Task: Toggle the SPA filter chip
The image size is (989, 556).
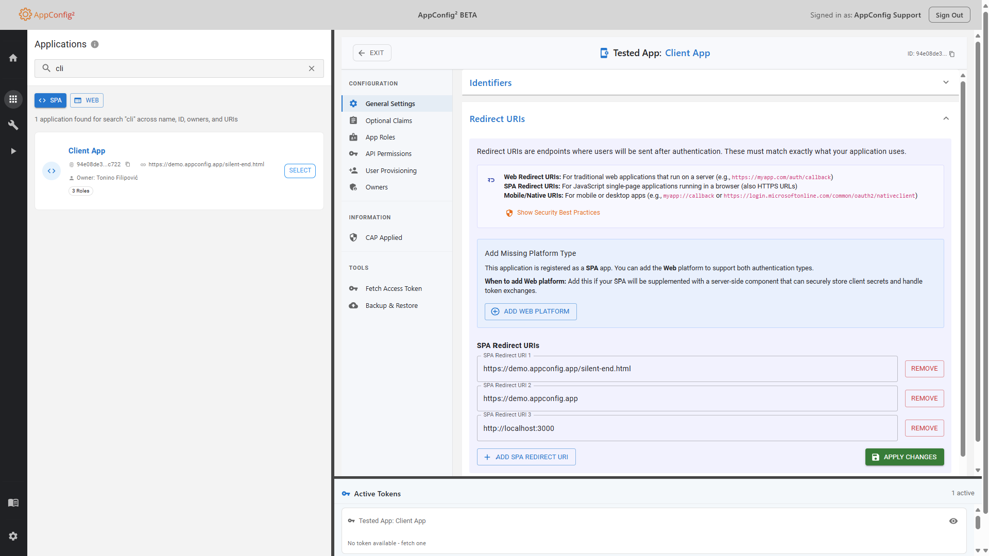Action: coord(50,100)
